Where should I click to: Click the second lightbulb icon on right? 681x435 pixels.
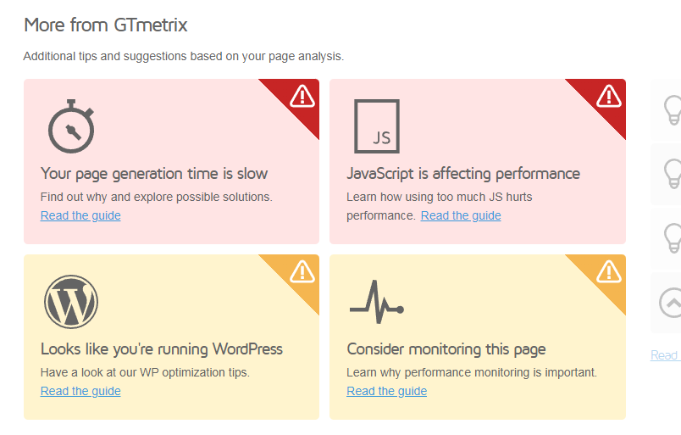pos(673,174)
